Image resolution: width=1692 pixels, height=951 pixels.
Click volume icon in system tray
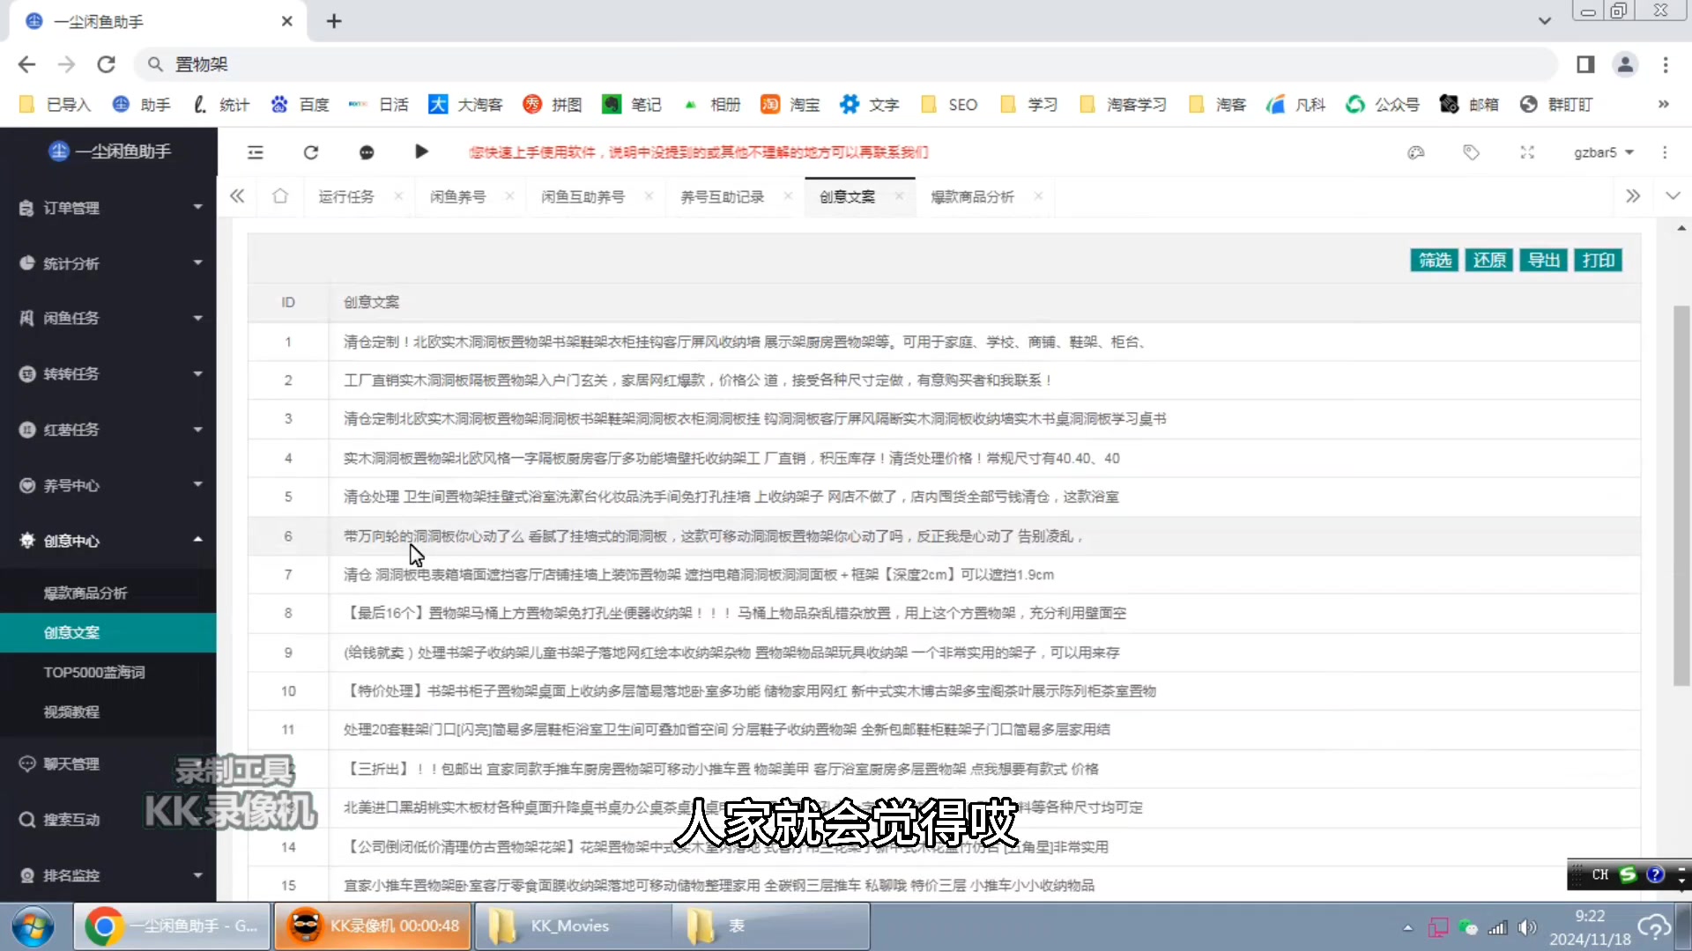click(x=1527, y=927)
